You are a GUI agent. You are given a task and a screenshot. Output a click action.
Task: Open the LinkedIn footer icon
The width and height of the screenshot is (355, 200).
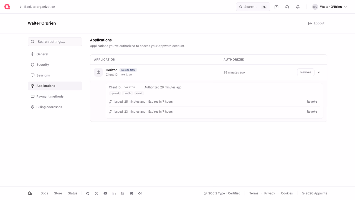coord(114,193)
